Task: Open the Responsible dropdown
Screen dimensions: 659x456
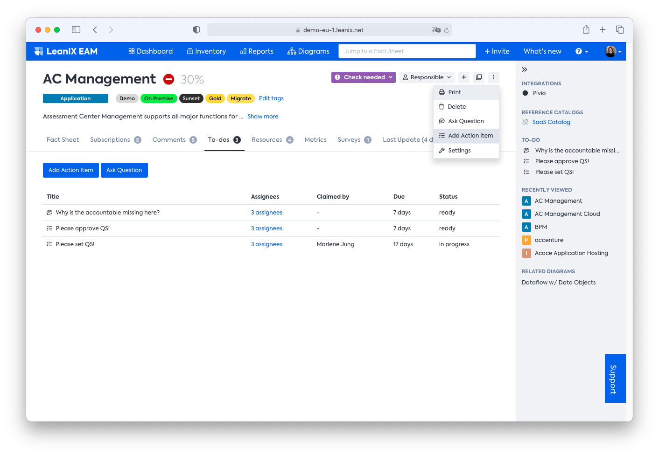Action: 427,77
